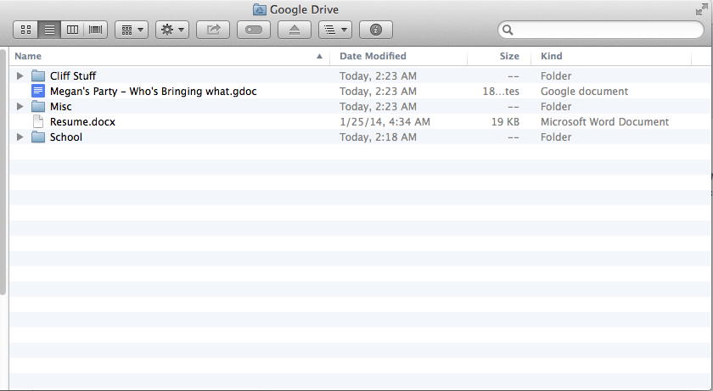The image size is (713, 391).
Task: Select the Google document file icon
Action: (x=38, y=91)
